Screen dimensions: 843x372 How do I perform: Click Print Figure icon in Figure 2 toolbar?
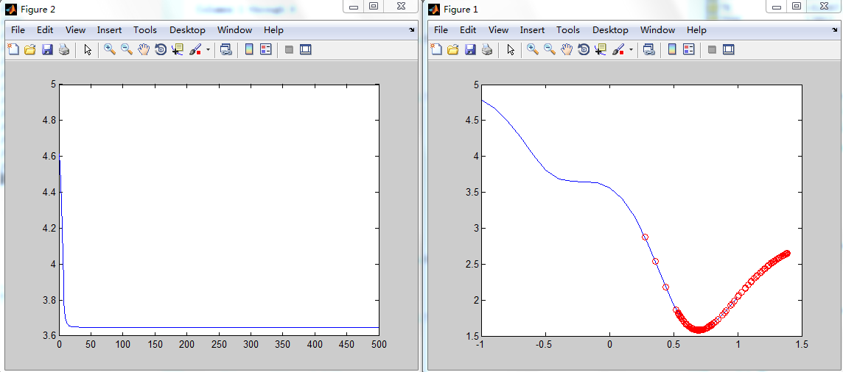pyautogui.click(x=63, y=50)
